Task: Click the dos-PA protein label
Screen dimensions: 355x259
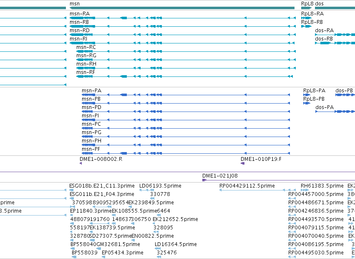Action: click(x=325, y=107)
